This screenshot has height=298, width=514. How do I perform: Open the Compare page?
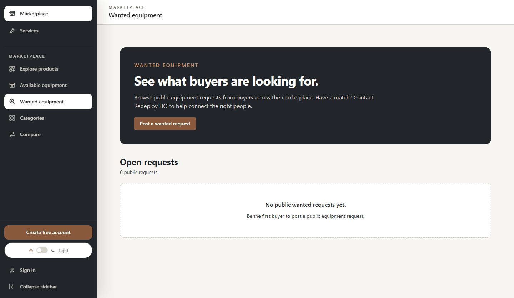[48, 134]
